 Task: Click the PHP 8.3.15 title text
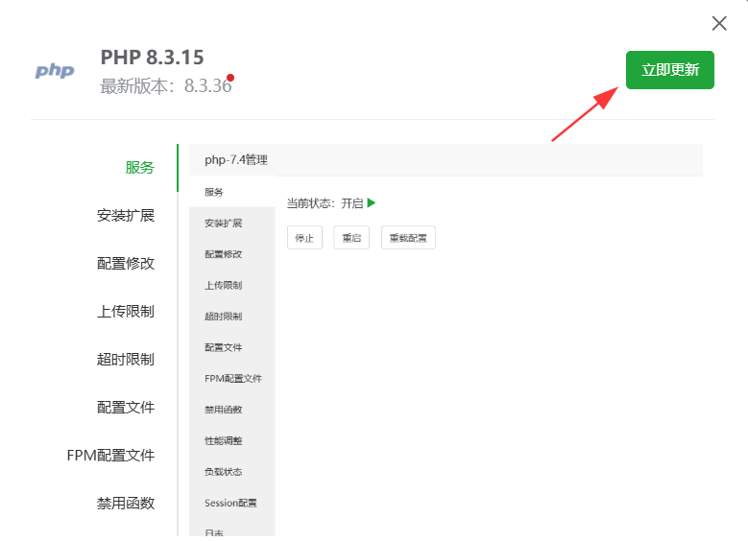coord(152,58)
